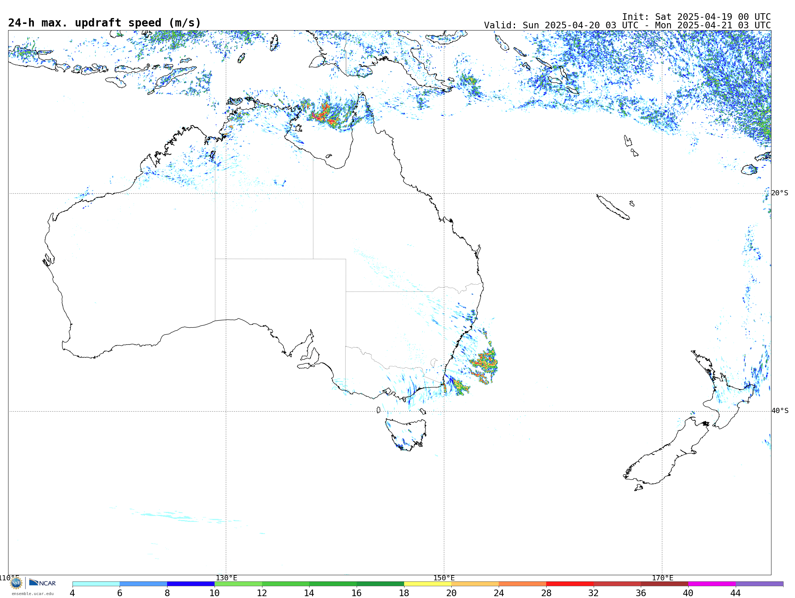Click the colorbar tick label '28'
The width and height of the screenshot is (795, 598).
point(546,593)
